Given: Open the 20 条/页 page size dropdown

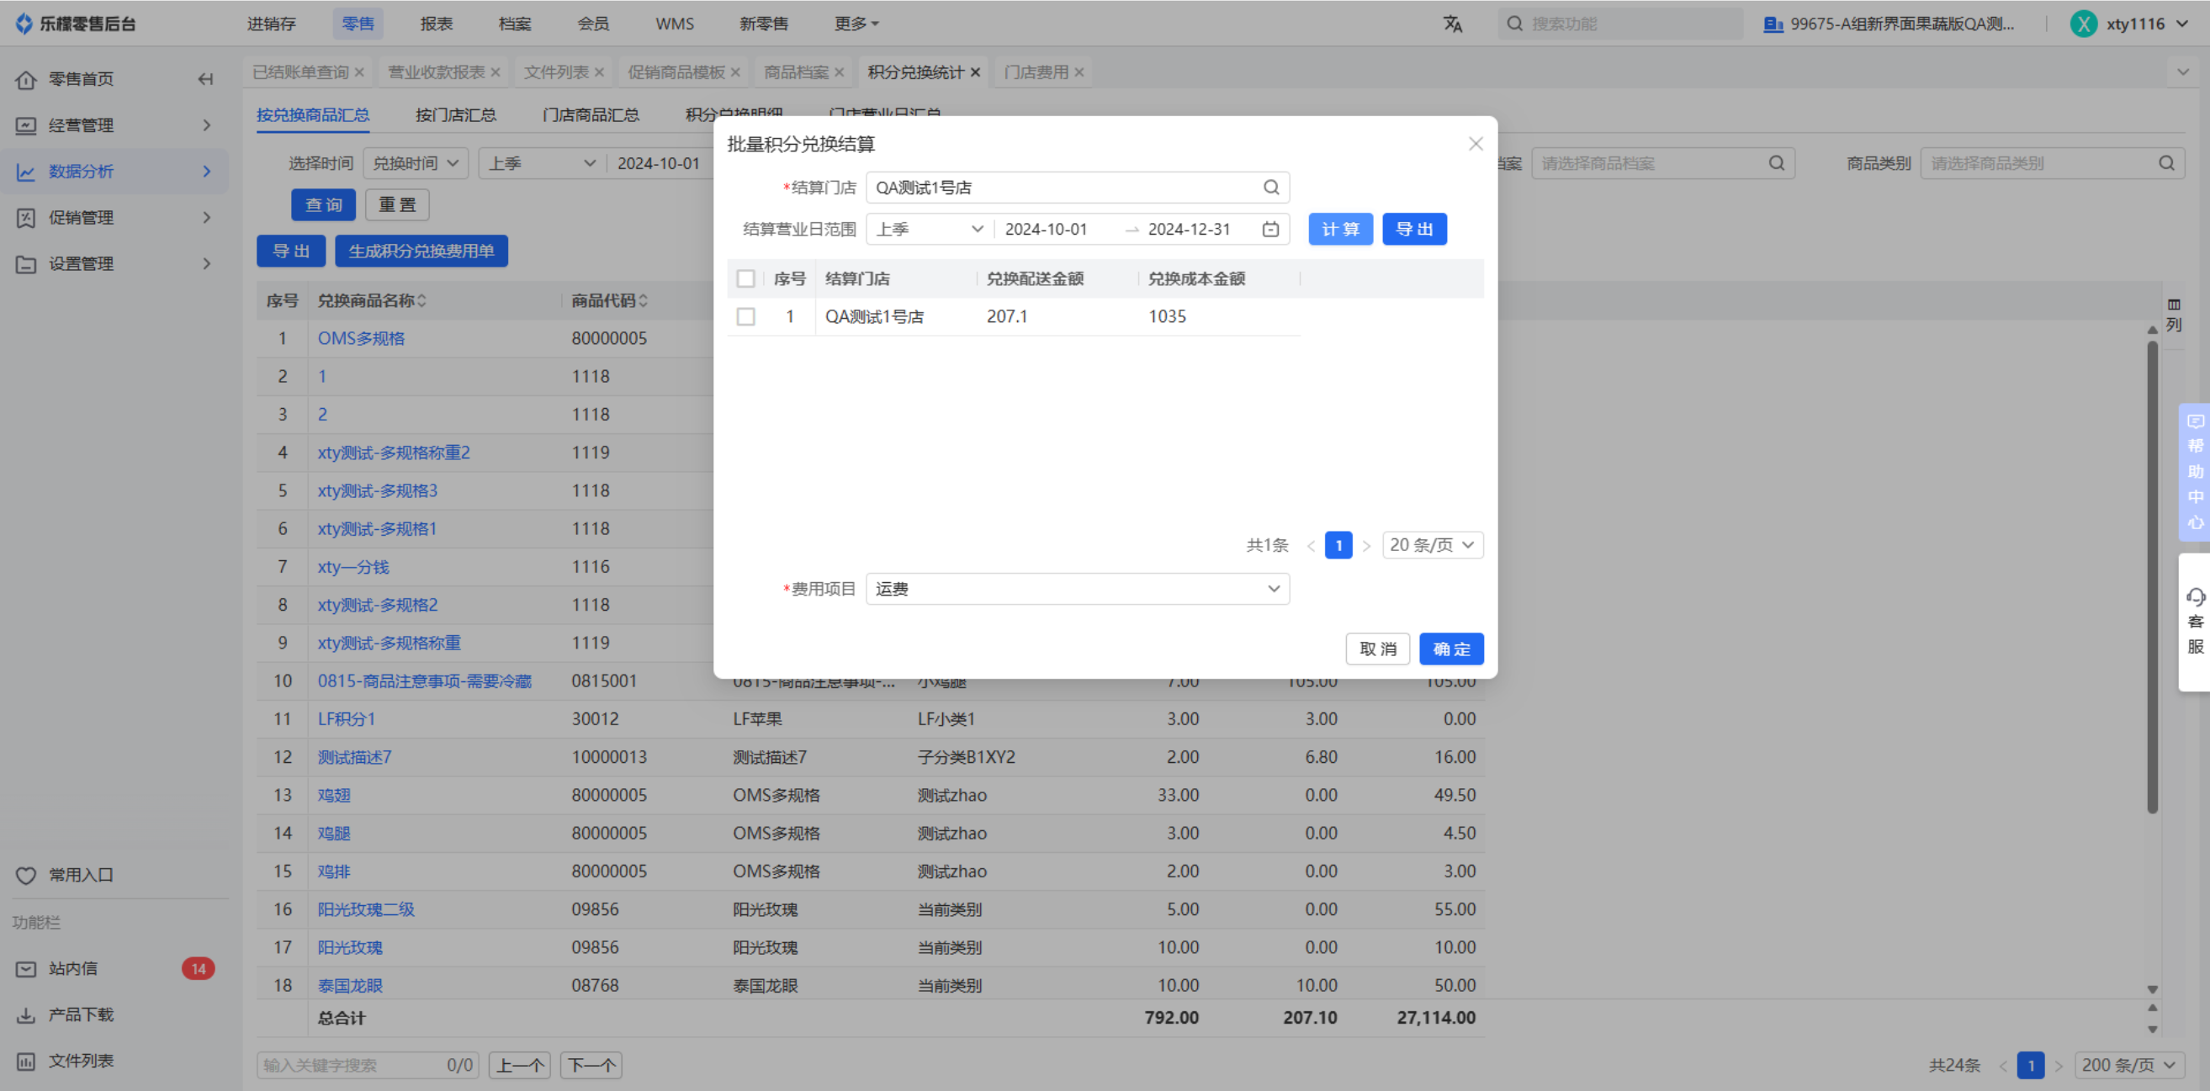Looking at the screenshot, I should [x=1432, y=544].
